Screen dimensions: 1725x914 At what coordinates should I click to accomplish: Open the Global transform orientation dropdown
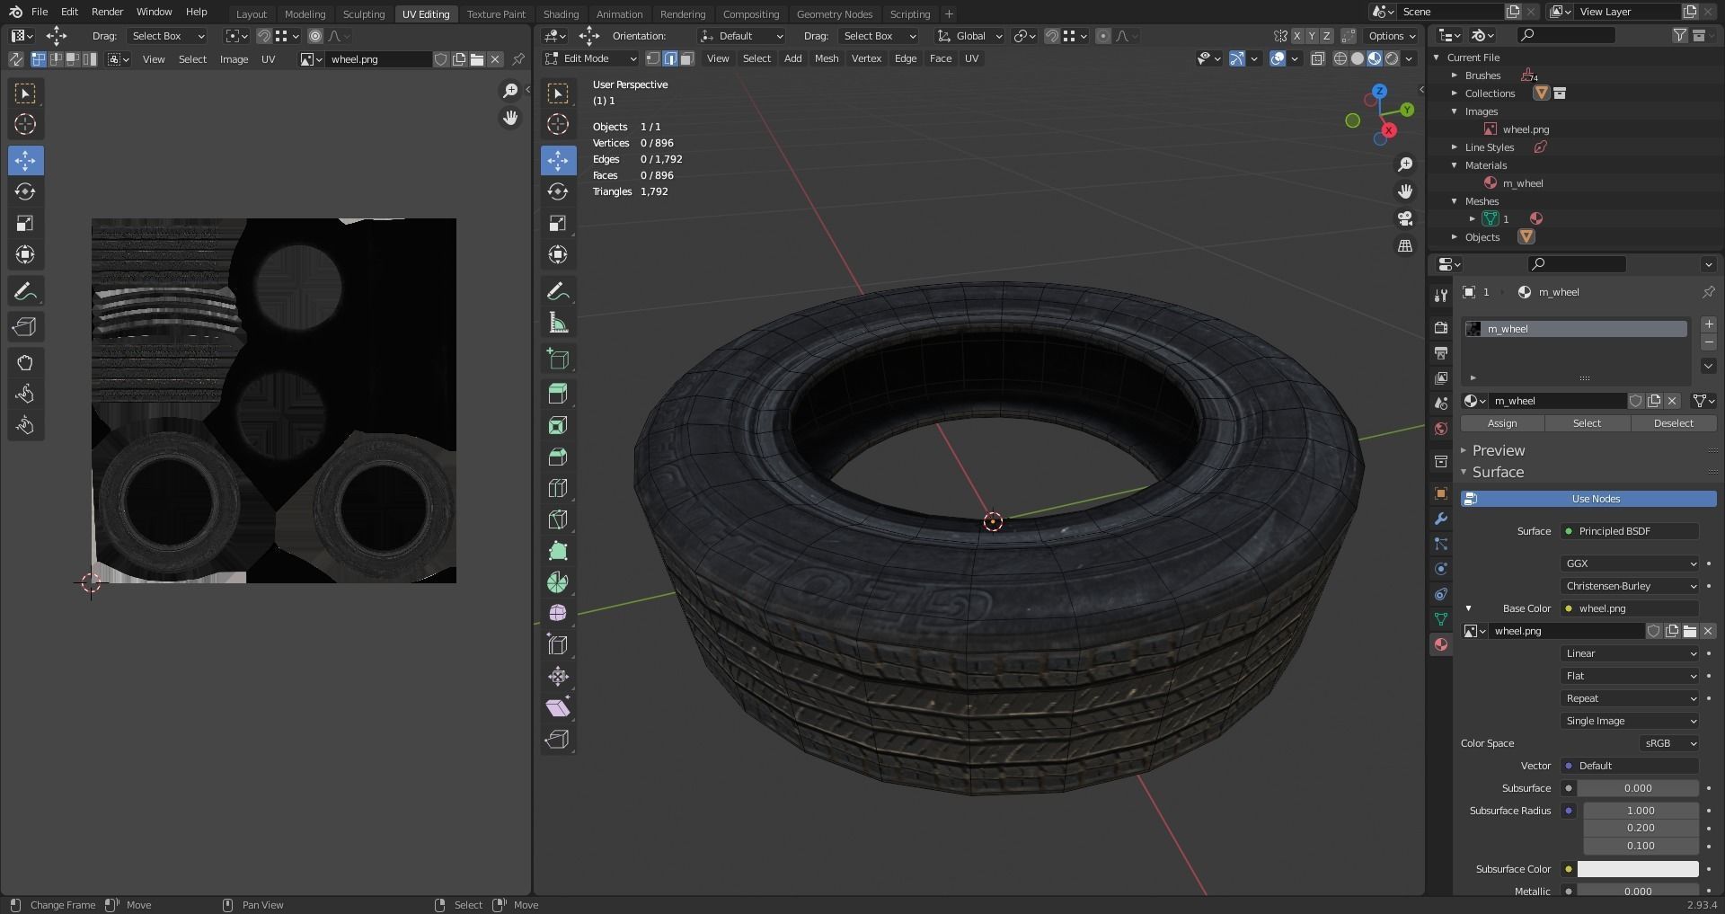point(969,36)
